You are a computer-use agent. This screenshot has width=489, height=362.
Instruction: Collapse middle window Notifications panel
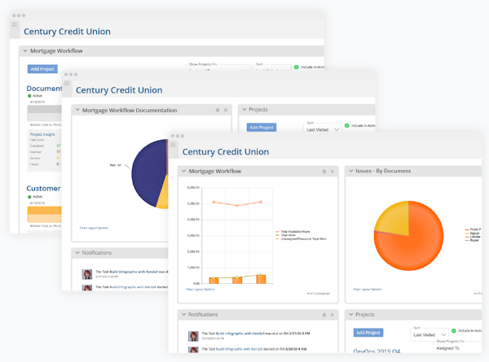click(77, 253)
